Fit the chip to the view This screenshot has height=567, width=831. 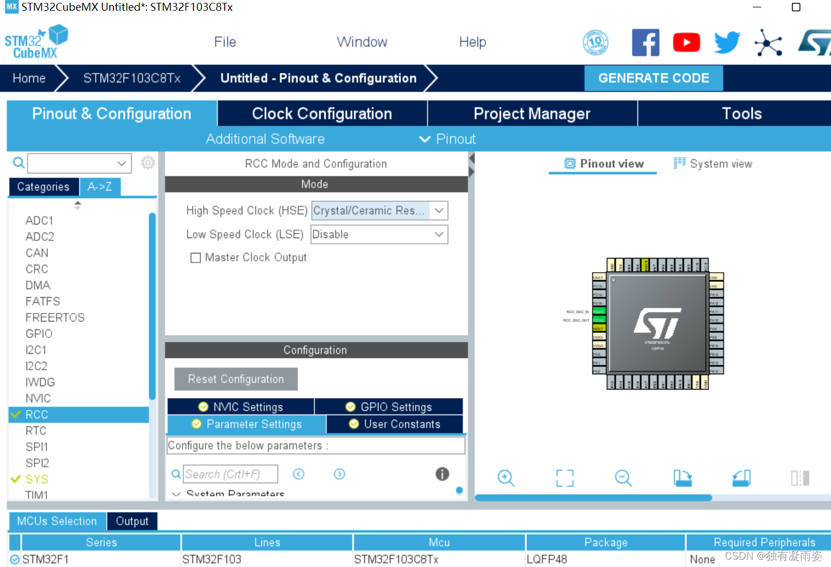(565, 478)
